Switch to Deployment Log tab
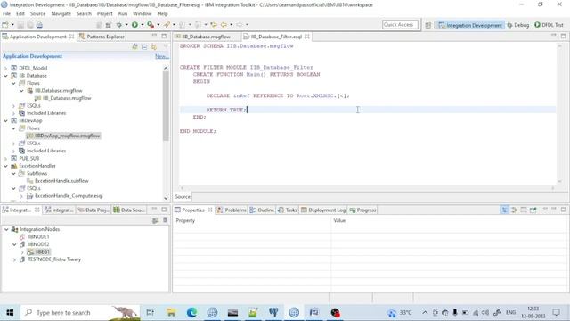The image size is (570, 321). pyautogui.click(x=323, y=210)
